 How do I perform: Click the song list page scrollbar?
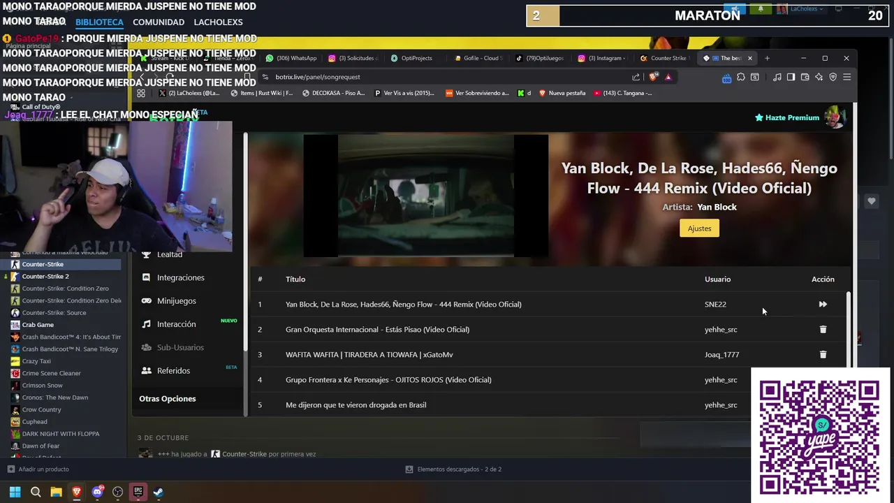849,328
